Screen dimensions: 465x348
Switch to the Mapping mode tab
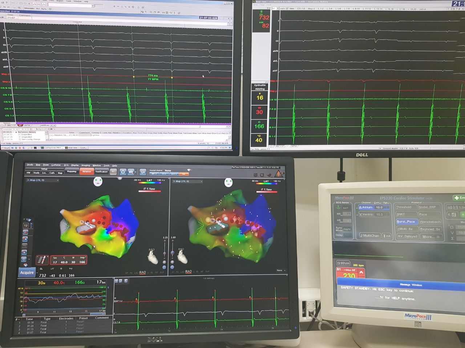pos(72,171)
